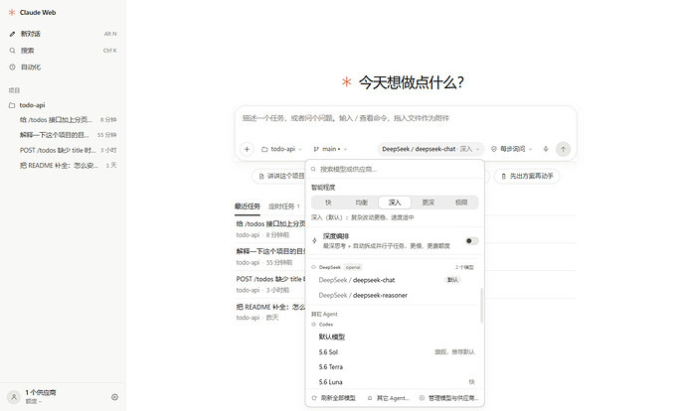Click the 默认 badge on deepseek-chat row
The height and width of the screenshot is (411, 686).
(x=452, y=280)
